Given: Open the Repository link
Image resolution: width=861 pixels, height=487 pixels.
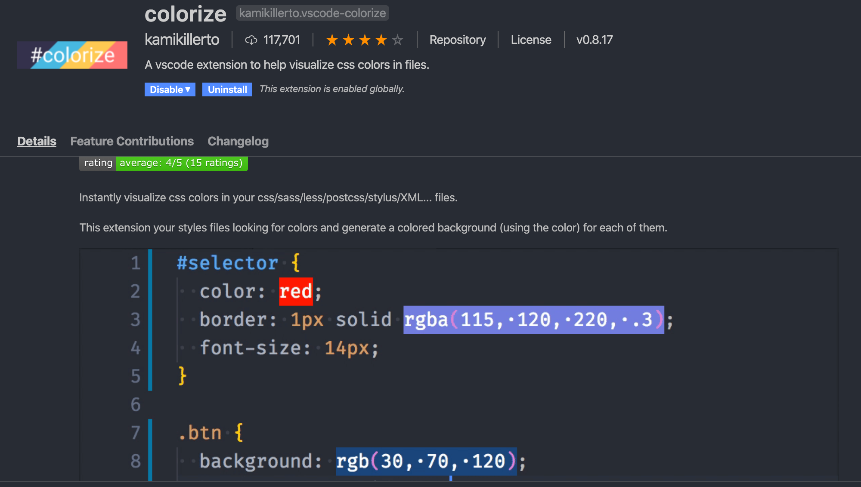Looking at the screenshot, I should pos(457,40).
